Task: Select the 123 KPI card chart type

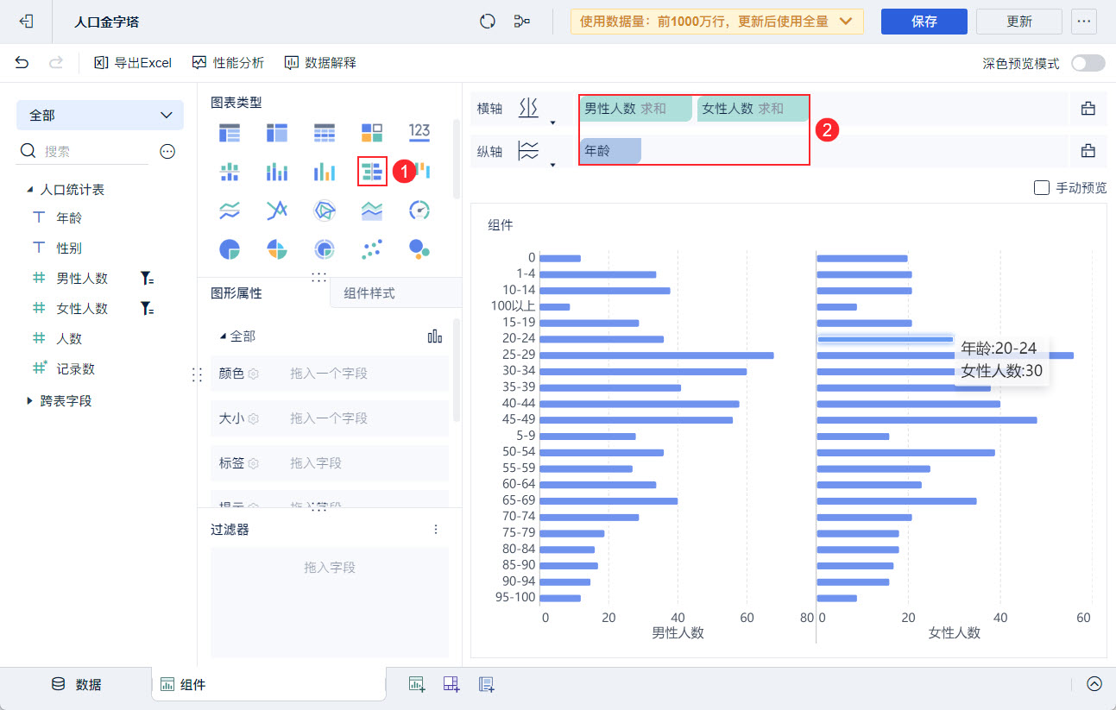Action: [x=419, y=131]
